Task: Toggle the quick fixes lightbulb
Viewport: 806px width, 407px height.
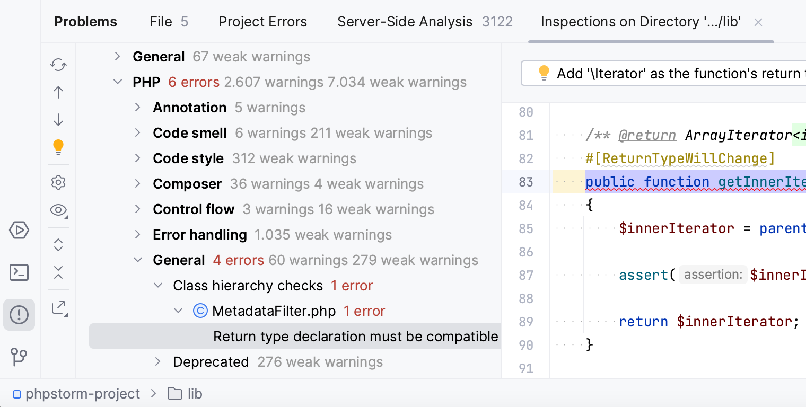Action: tap(58, 147)
